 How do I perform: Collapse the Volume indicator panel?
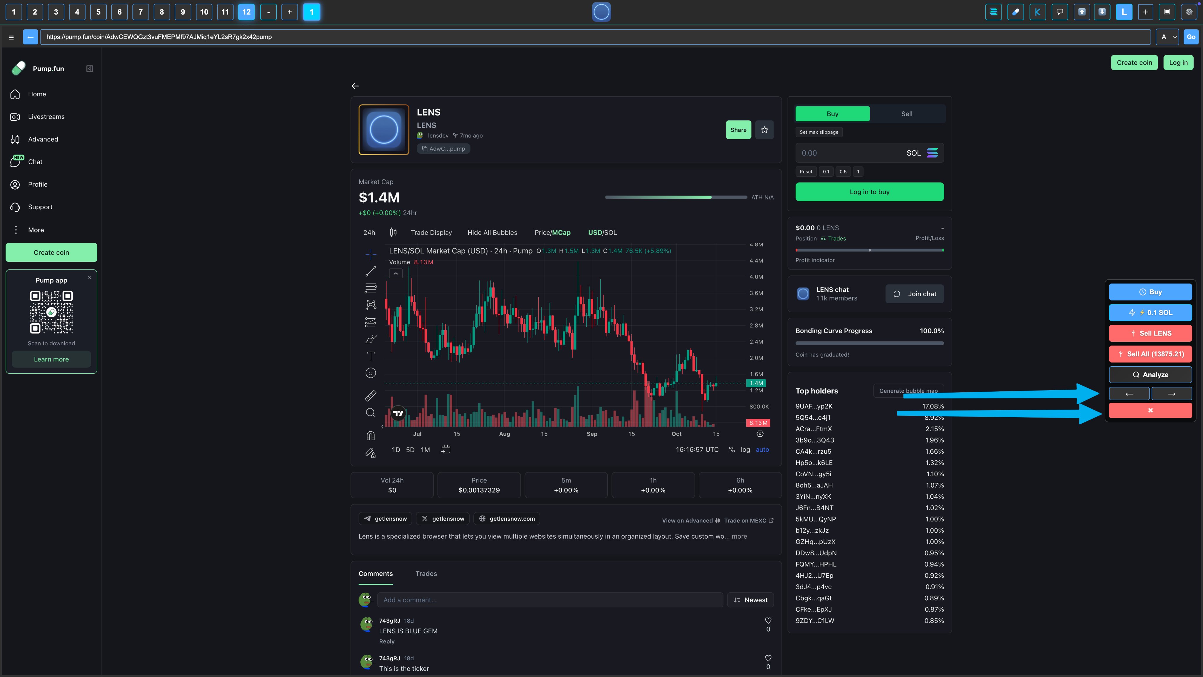396,273
